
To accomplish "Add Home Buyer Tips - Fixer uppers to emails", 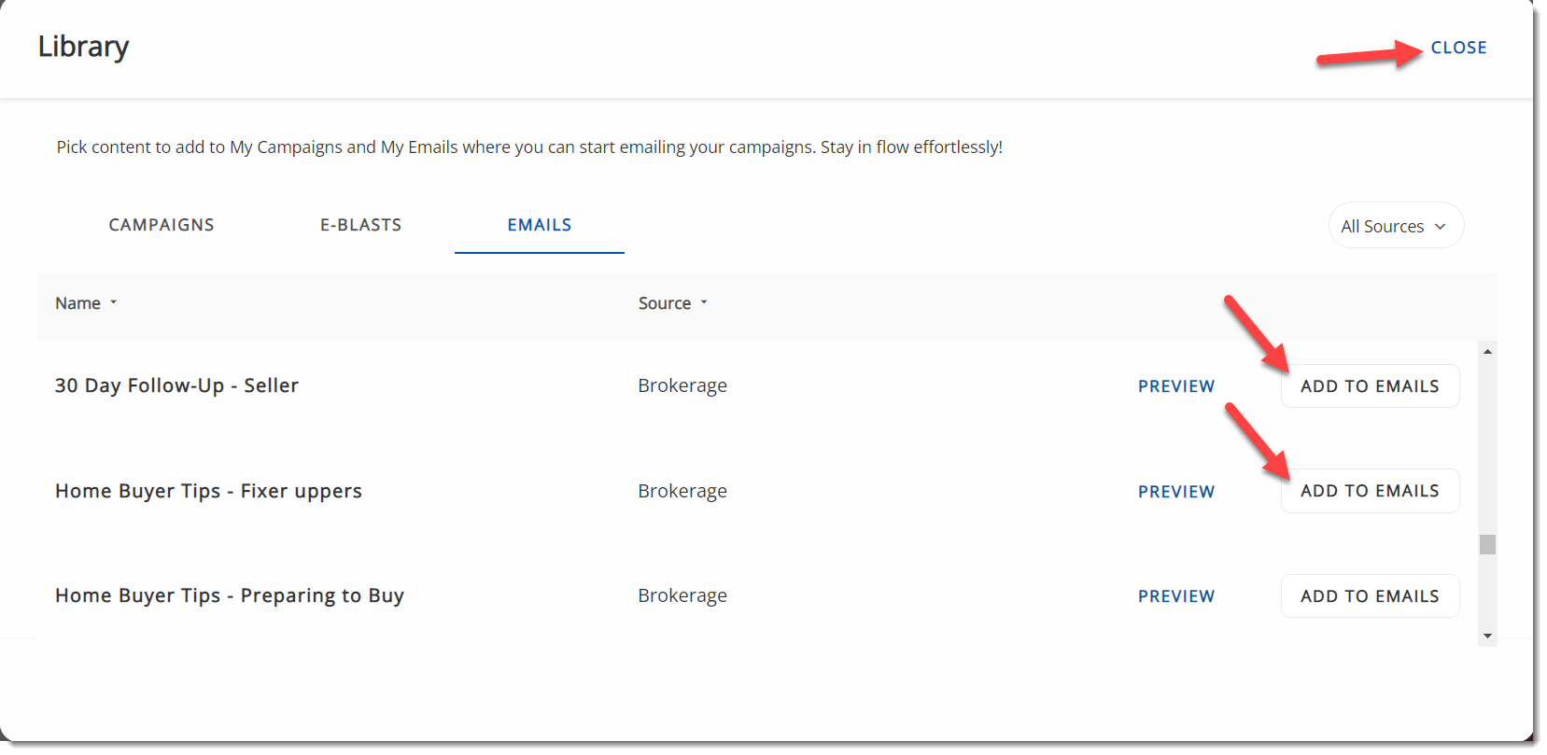I will coord(1370,491).
